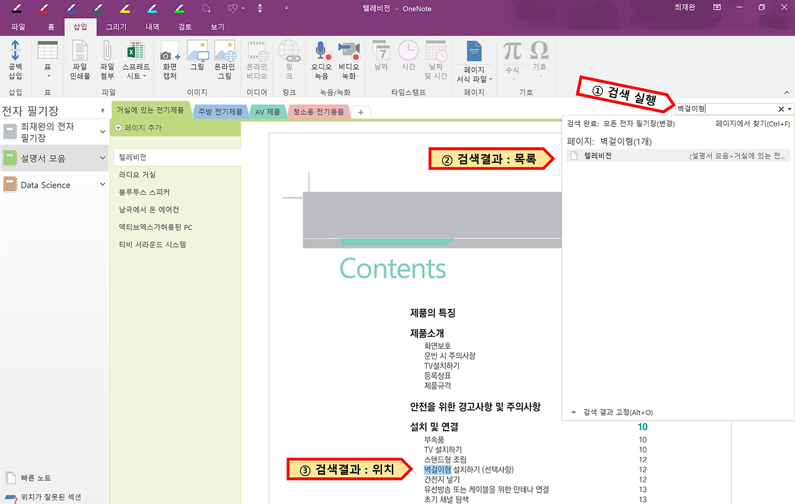Expand the 최재완의 전자 필기장 notebook
795x504 pixels.
click(102, 132)
